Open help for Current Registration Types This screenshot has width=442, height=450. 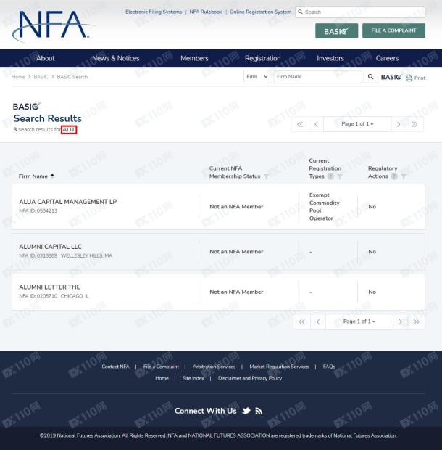coord(330,176)
